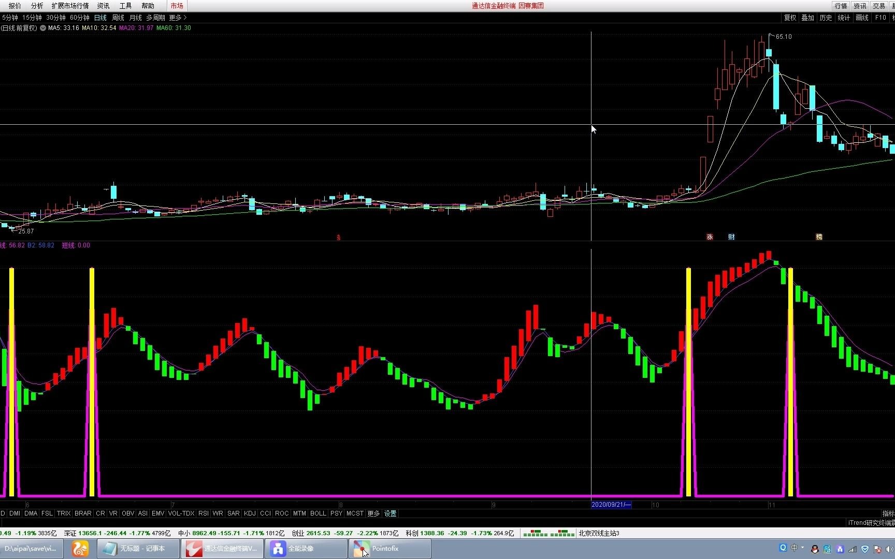
Task: Switch indicator to OBV
Action: click(x=128, y=513)
